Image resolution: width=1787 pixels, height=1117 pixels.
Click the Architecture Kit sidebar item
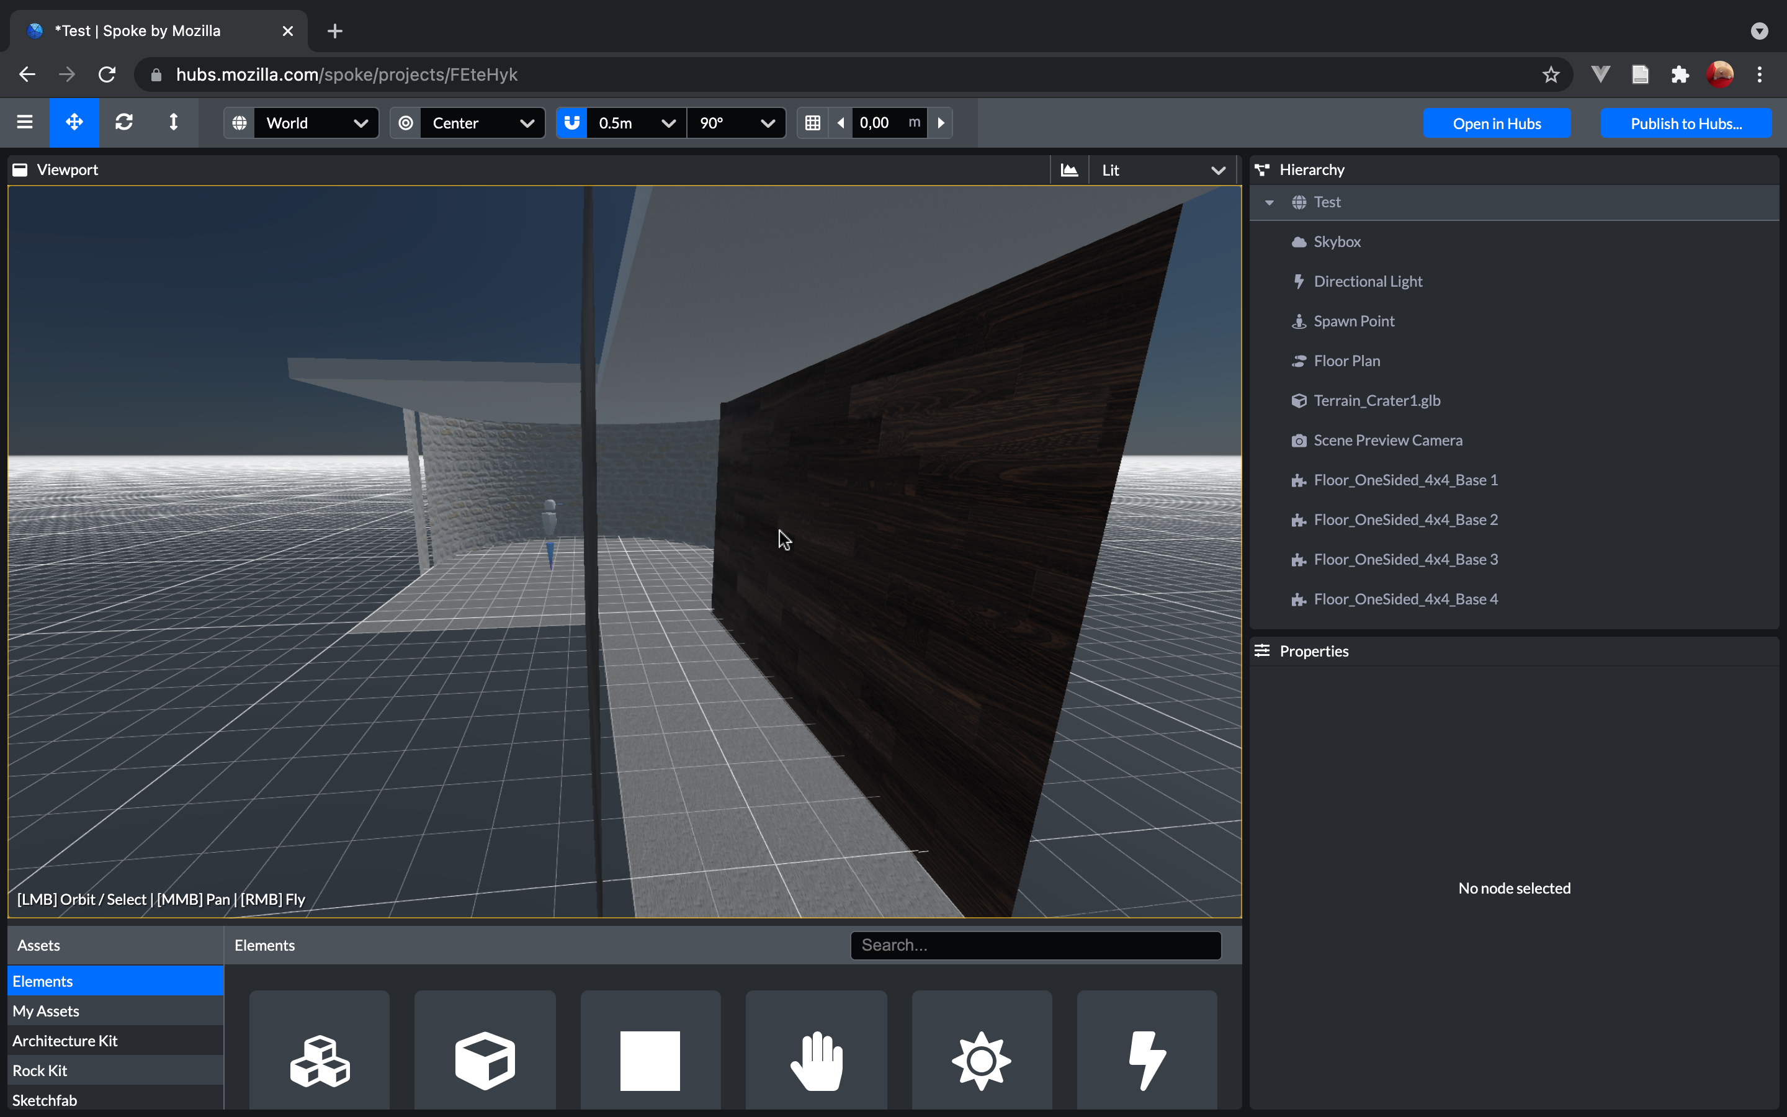tap(65, 1040)
